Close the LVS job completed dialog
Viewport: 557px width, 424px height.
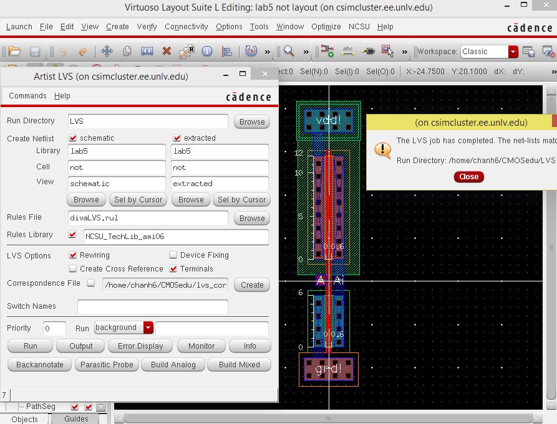tap(468, 177)
